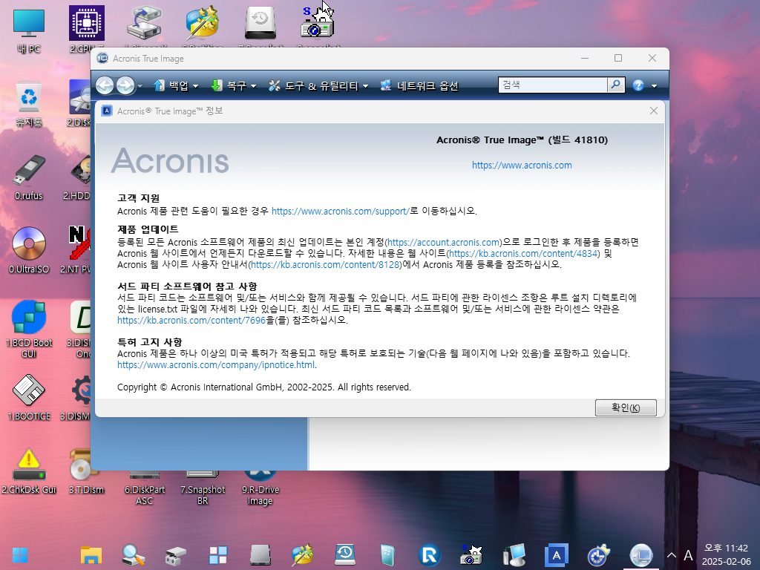
Task: Open the partition wizard desktop icon at top
Action: [x=202, y=24]
